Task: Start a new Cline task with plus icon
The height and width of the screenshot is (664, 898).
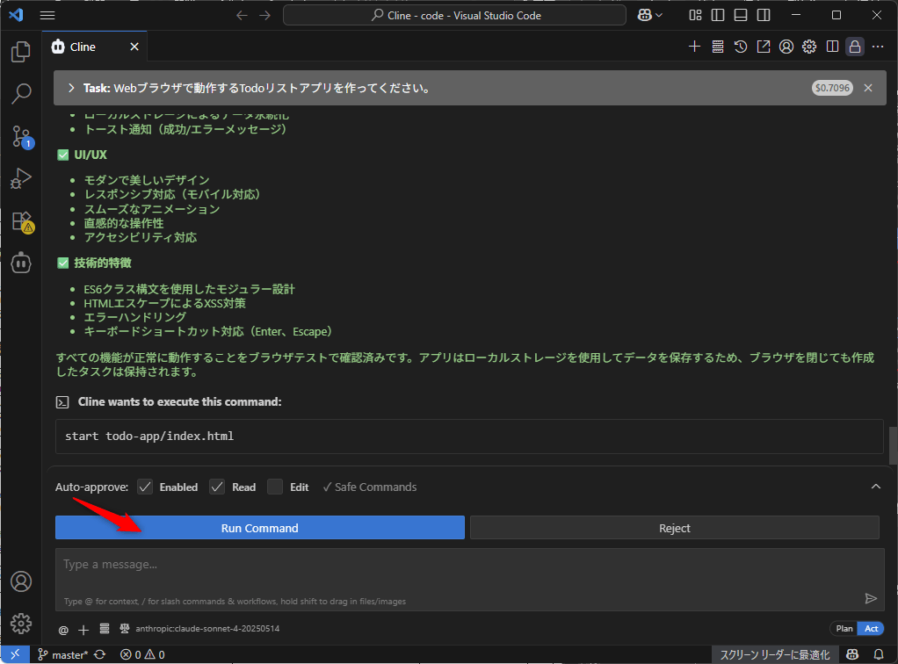Action: tap(694, 47)
